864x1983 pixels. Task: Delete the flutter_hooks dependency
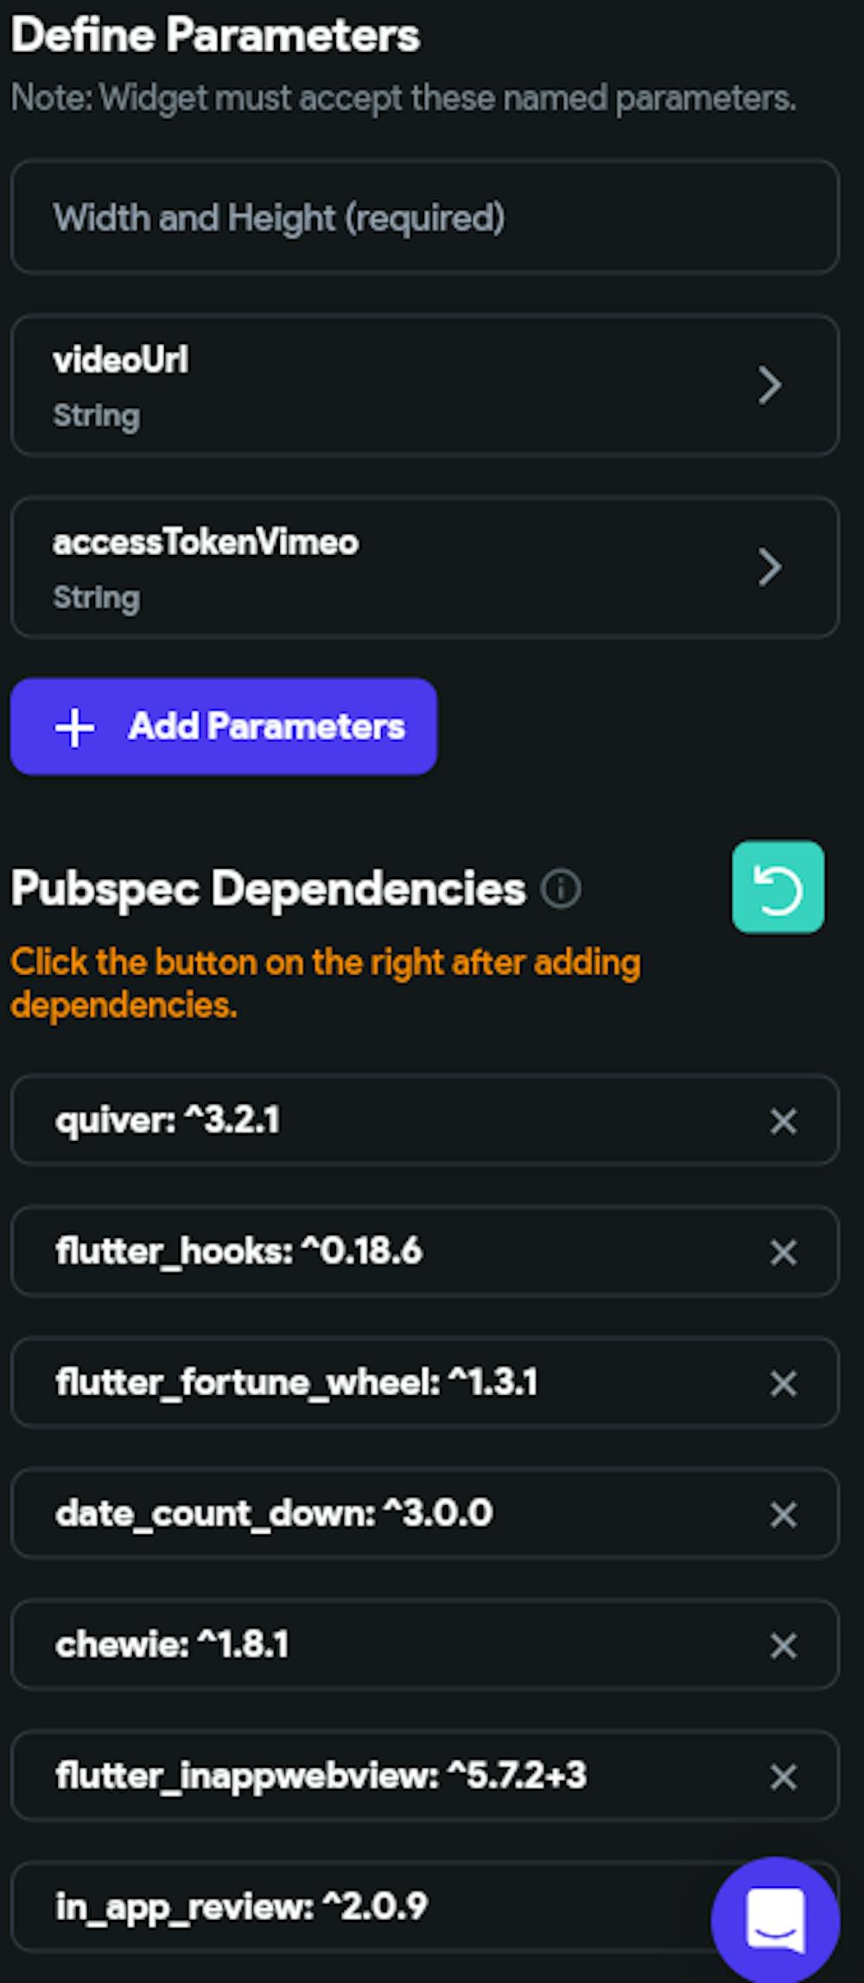tap(783, 1253)
